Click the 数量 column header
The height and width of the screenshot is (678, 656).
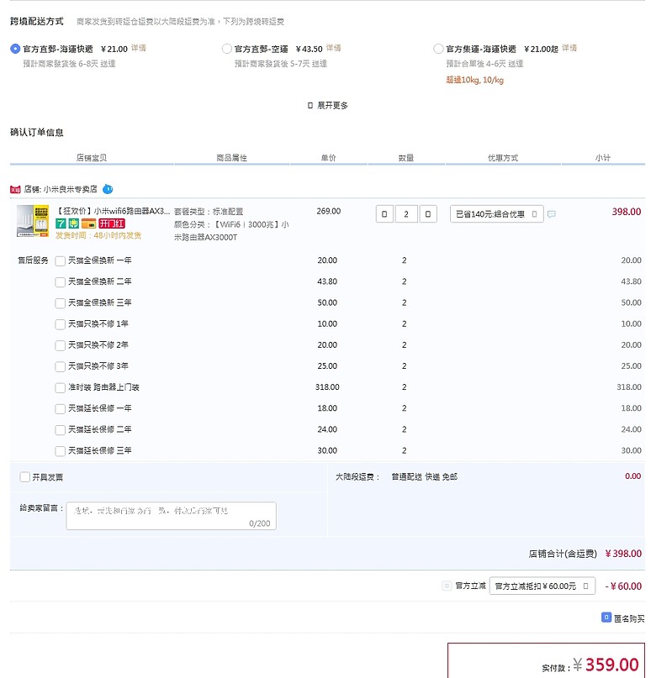point(406,158)
